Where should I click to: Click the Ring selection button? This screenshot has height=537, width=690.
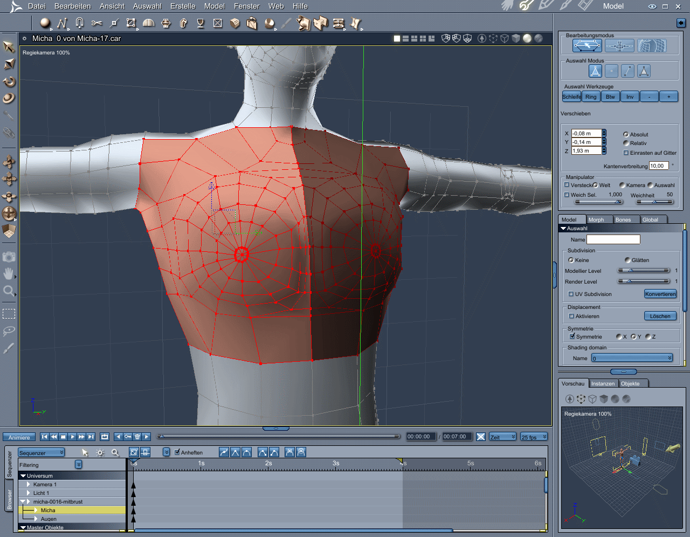click(591, 97)
